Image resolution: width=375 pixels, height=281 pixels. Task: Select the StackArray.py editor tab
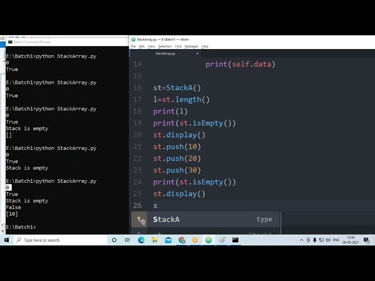point(165,53)
